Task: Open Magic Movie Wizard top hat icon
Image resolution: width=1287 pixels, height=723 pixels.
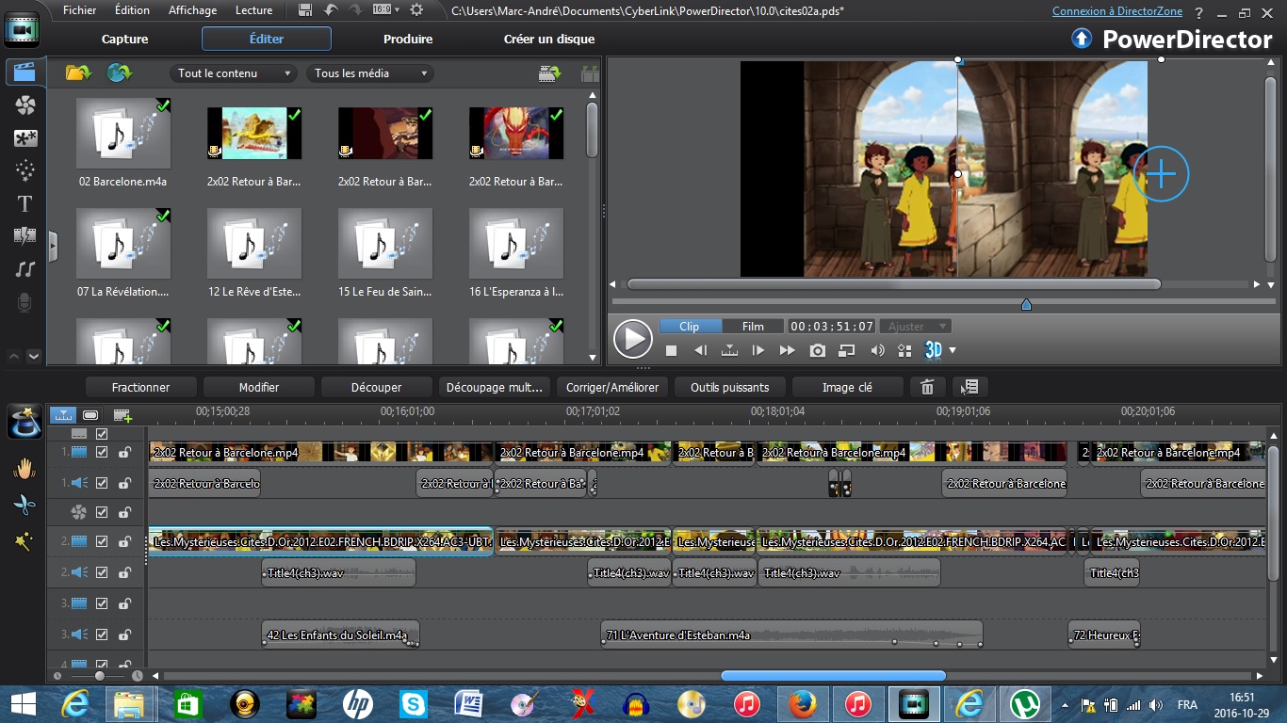Action: click(x=24, y=422)
